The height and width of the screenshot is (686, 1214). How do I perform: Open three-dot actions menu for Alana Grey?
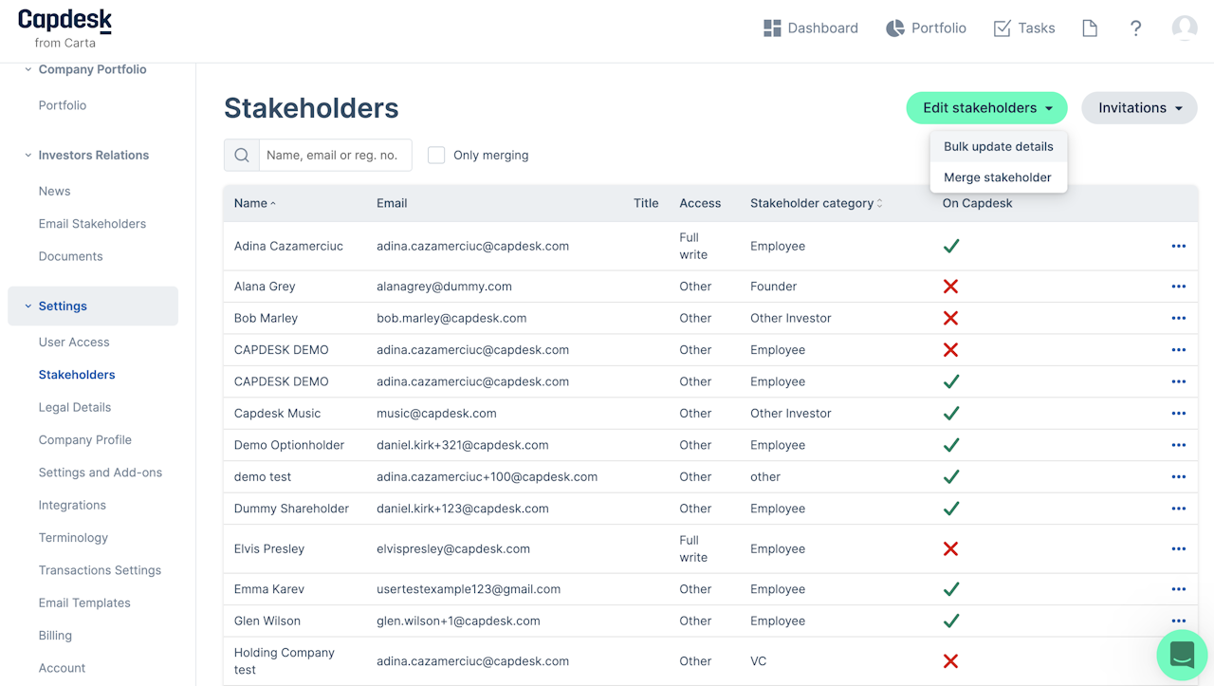coord(1178,287)
